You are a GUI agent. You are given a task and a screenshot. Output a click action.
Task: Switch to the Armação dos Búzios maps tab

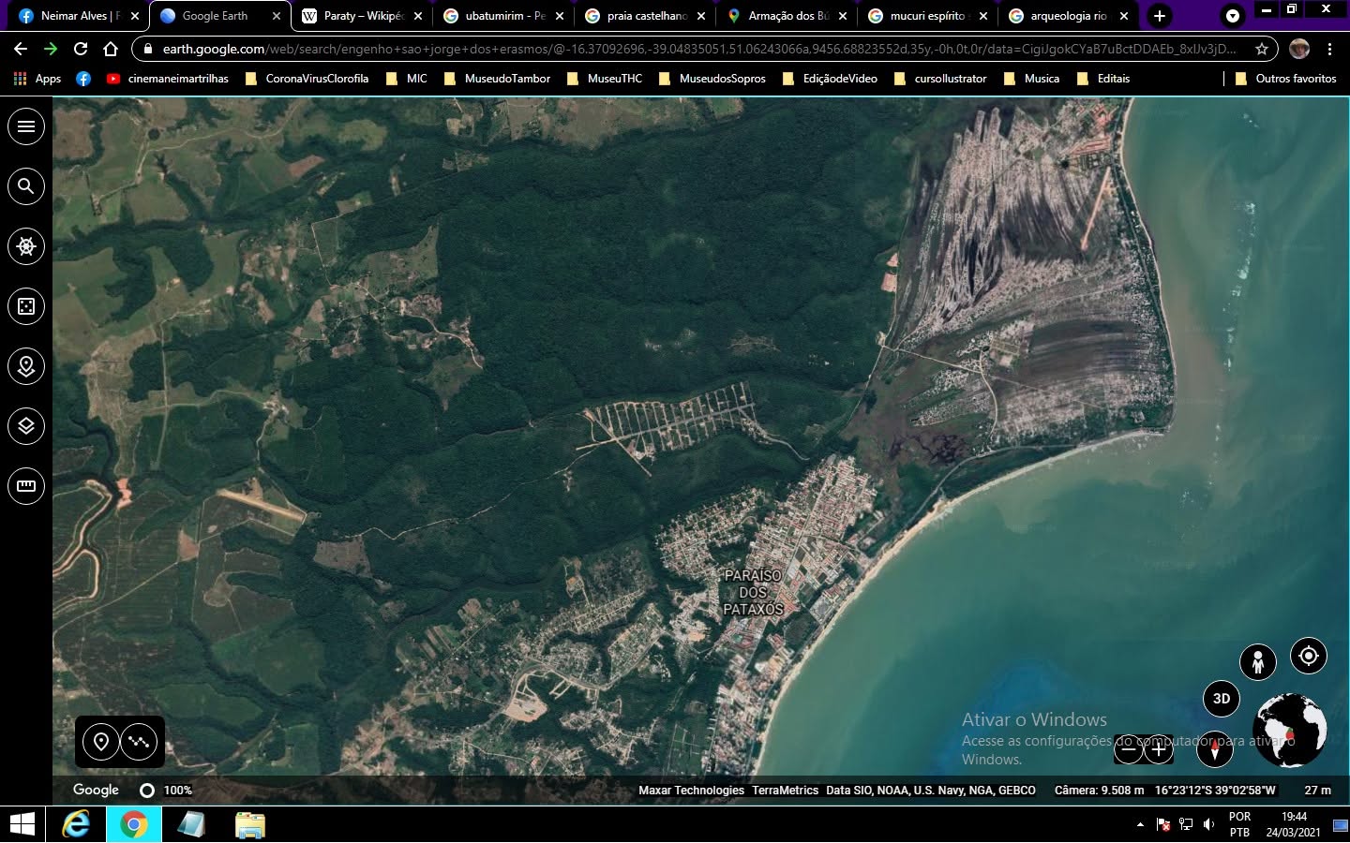coord(786,16)
